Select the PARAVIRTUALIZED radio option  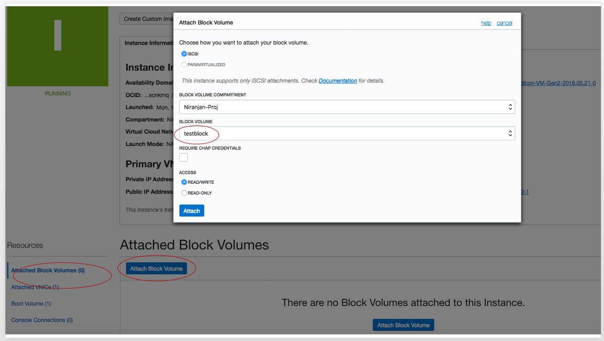tap(184, 65)
